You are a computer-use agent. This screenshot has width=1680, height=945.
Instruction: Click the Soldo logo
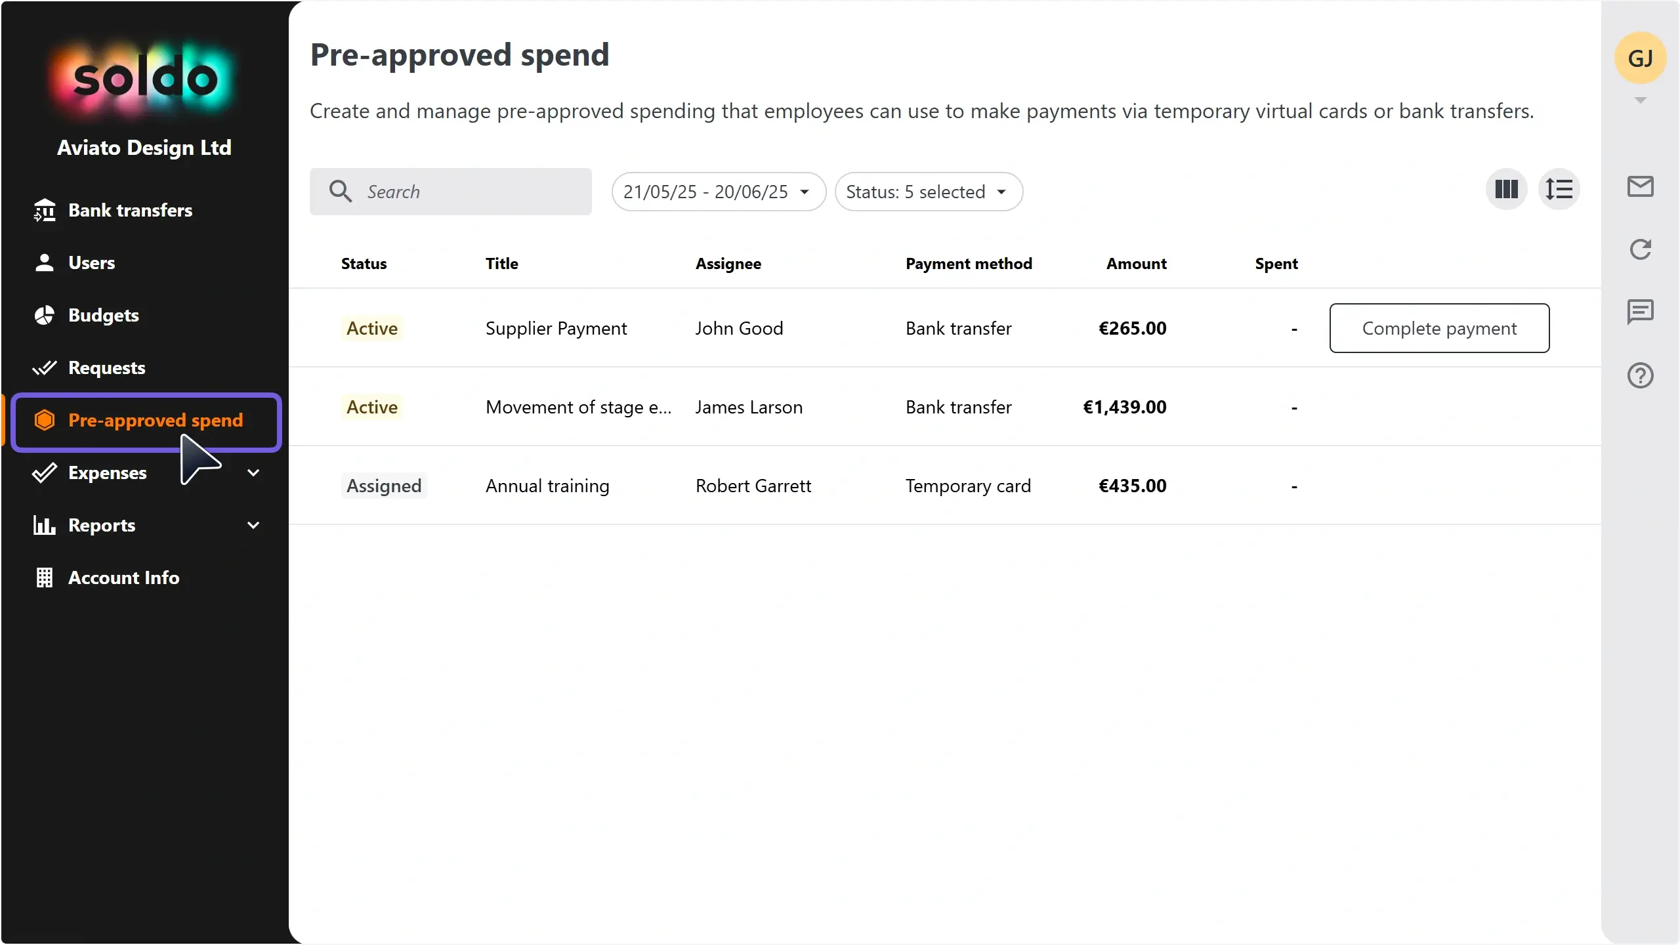(x=144, y=79)
